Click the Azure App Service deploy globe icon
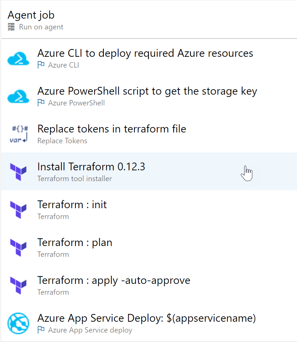 [x=18, y=323]
